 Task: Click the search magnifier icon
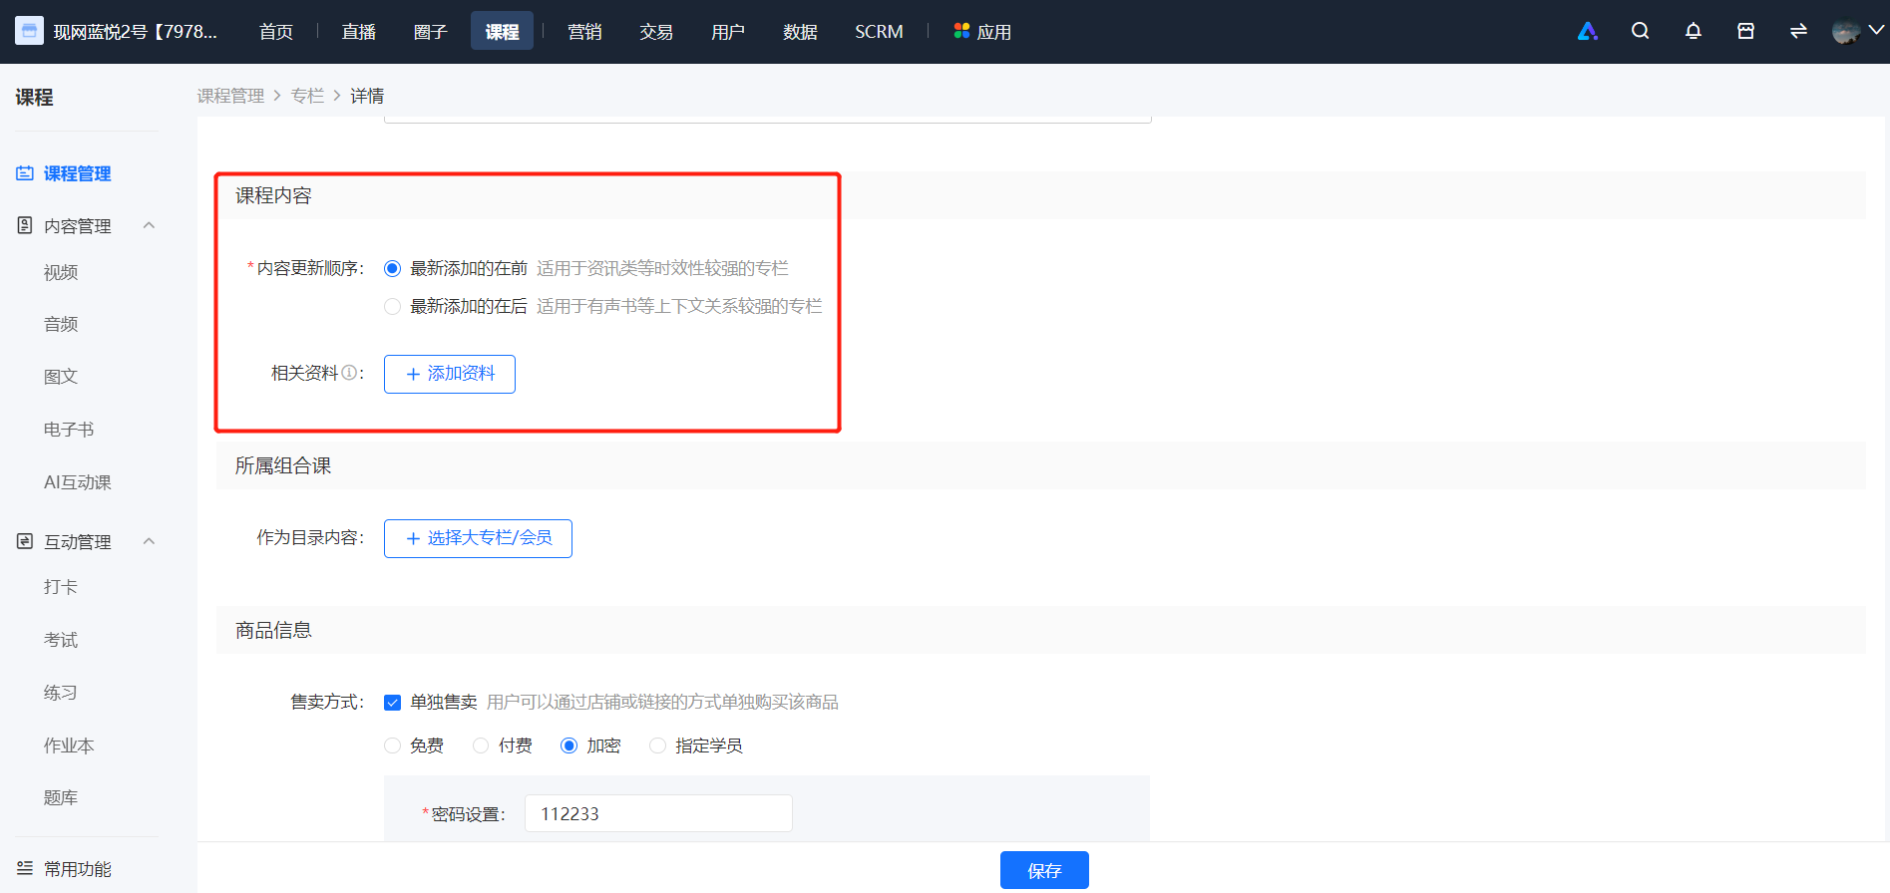click(1640, 31)
